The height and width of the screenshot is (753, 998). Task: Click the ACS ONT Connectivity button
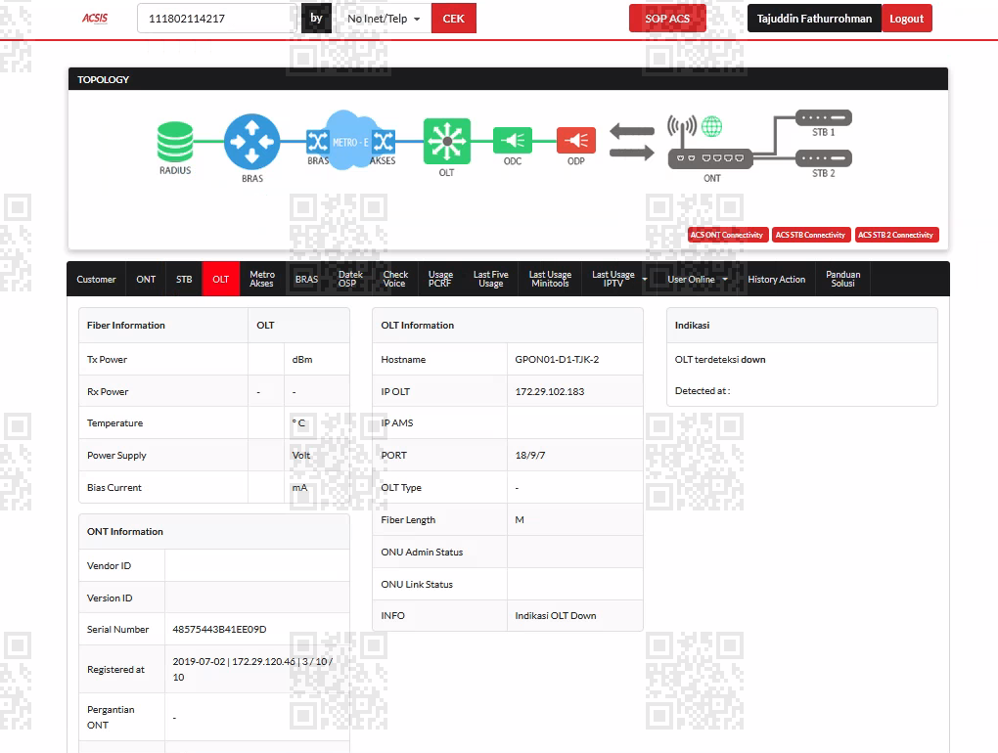(728, 235)
